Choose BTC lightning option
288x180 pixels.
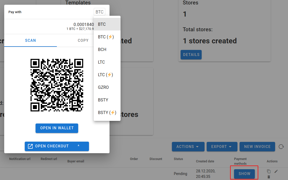(x=107, y=37)
